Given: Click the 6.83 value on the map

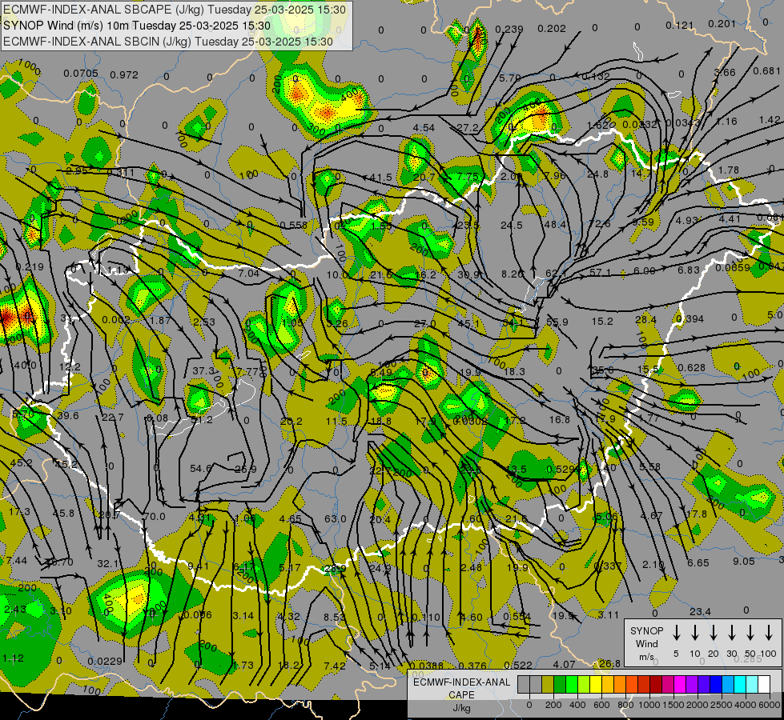Looking at the screenshot, I should pyautogui.click(x=689, y=270).
